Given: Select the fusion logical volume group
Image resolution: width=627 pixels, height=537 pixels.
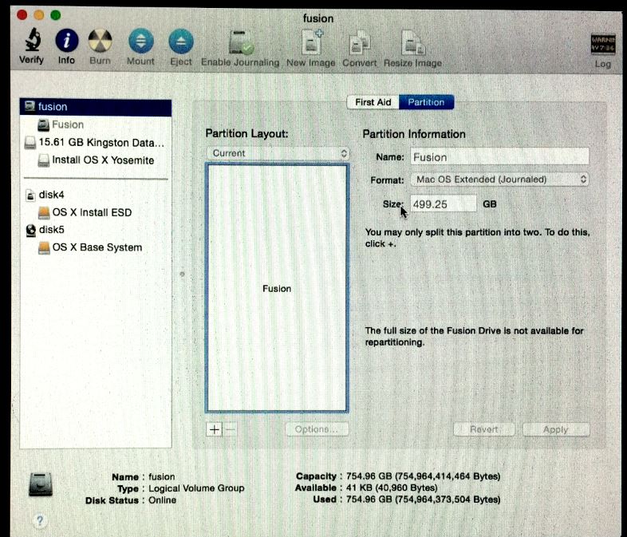Looking at the screenshot, I should [96, 107].
